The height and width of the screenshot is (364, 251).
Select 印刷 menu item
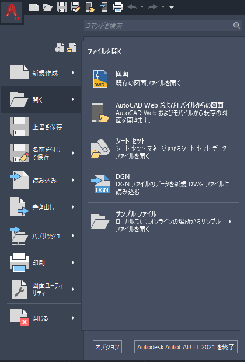coord(41,262)
